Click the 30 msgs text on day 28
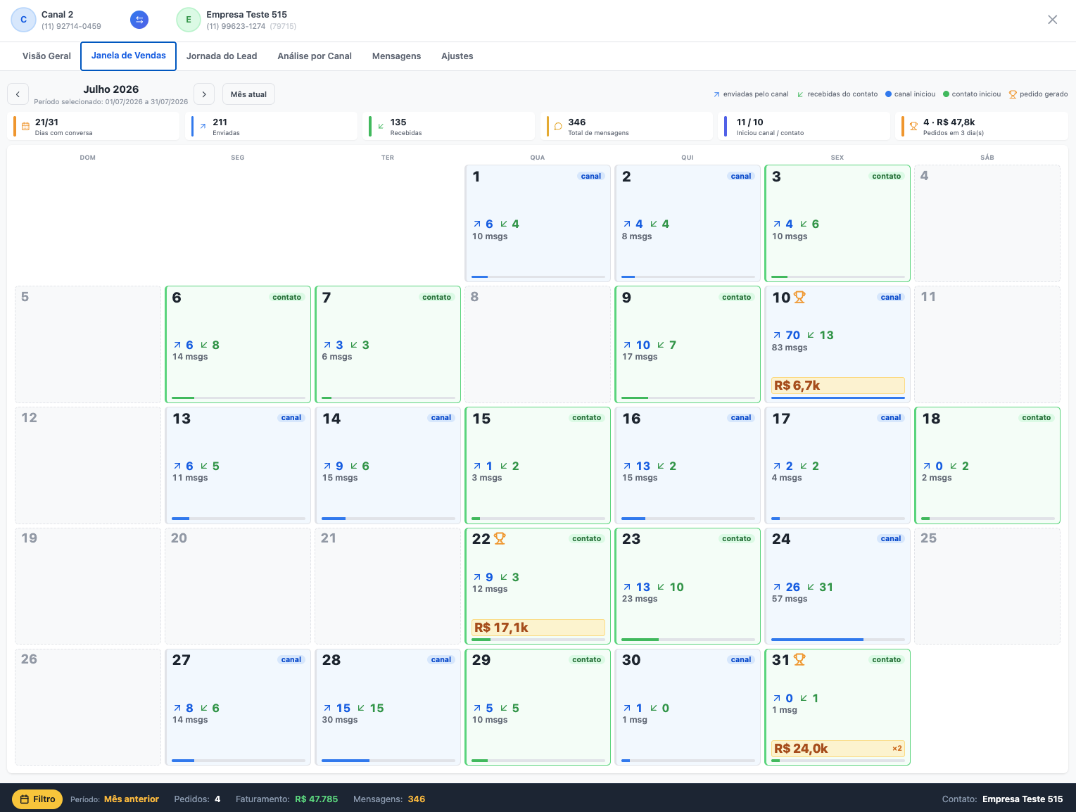The height and width of the screenshot is (812, 1076). point(340,720)
